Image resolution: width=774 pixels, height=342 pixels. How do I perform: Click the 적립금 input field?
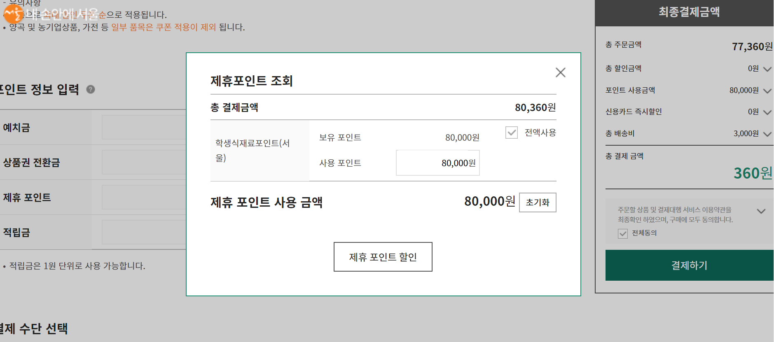pyautogui.click(x=144, y=232)
